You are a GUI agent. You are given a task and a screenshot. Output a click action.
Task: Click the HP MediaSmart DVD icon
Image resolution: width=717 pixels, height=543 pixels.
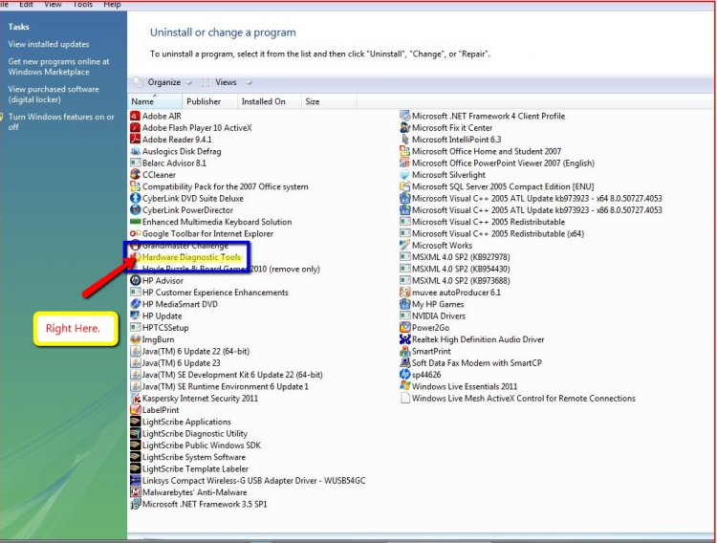click(x=135, y=304)
